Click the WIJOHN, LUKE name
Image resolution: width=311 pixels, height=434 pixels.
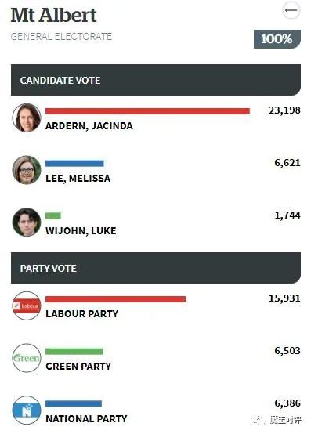point(81,230)
